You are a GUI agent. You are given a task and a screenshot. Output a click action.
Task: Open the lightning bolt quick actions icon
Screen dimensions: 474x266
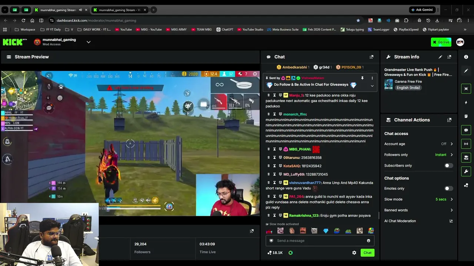pos(466,102)
